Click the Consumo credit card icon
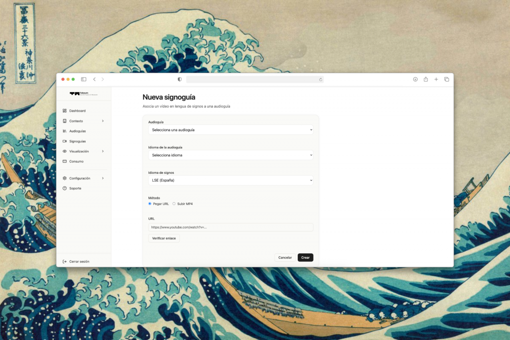The height and width of the screenshot is (340, 510). [x=65, y=161]
